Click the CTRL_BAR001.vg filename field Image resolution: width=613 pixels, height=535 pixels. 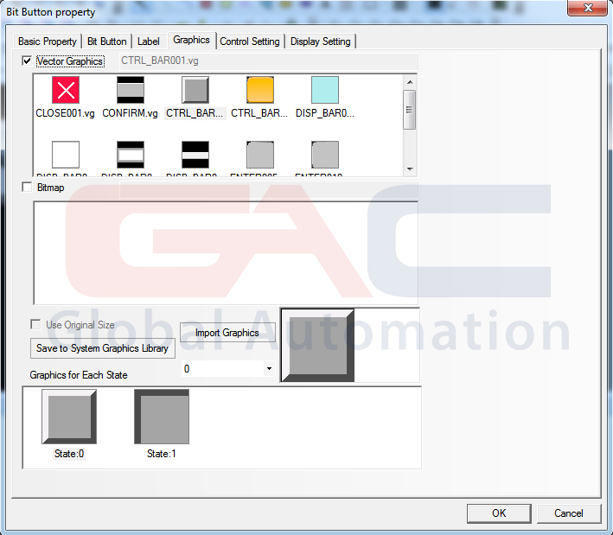point(270,61)
